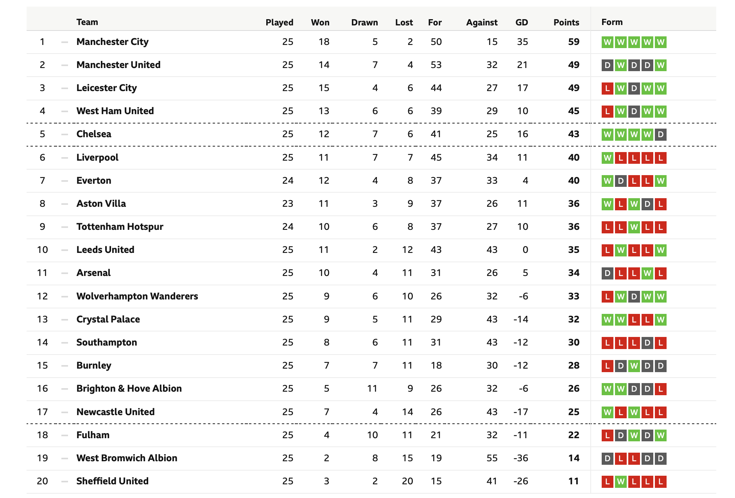735x498 pixels.
Task: Click Leicester City's red L form badge
Action: [x=607, y=88]
